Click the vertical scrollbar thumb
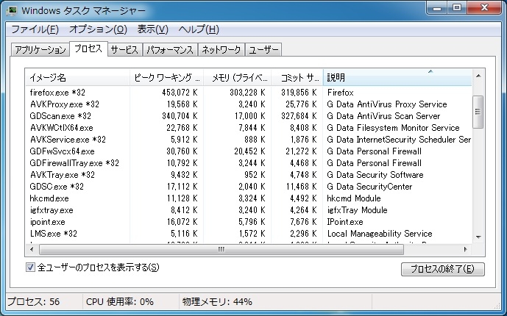Image resolution: width=507 pixels, height=316 pixels. coord(478,112)
